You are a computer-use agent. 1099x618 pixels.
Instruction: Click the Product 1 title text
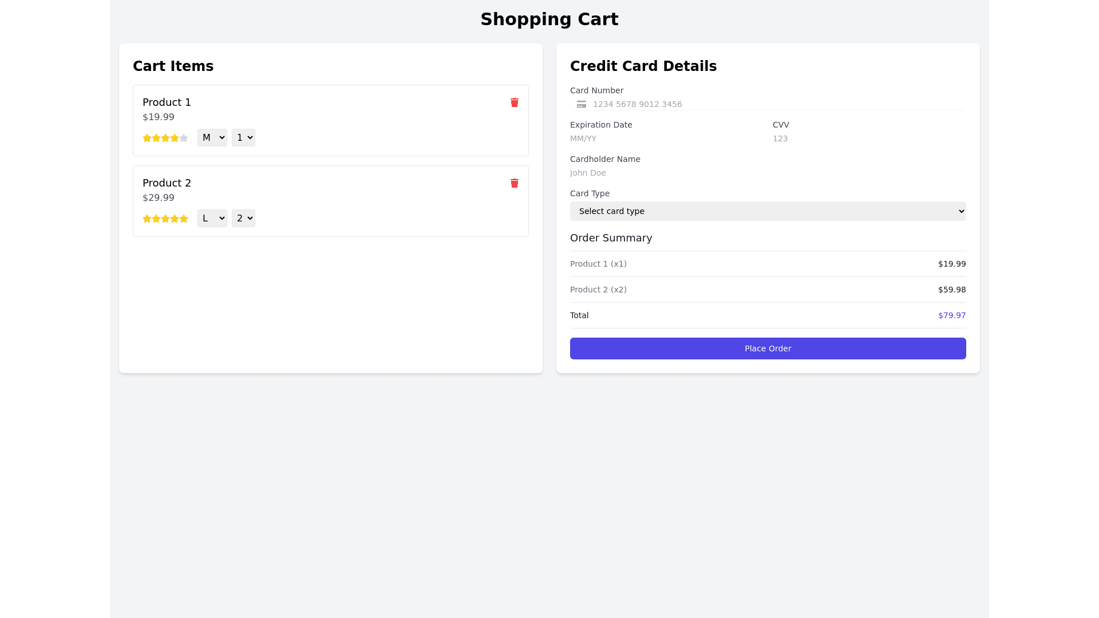(167, 102)
